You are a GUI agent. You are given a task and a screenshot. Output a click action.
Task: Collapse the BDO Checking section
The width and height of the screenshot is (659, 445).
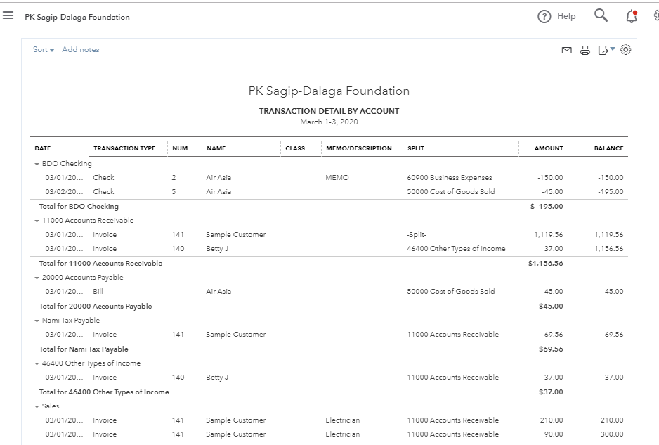point(37,164)
